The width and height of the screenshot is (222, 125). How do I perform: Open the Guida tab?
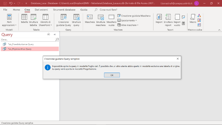click(84, 10)
